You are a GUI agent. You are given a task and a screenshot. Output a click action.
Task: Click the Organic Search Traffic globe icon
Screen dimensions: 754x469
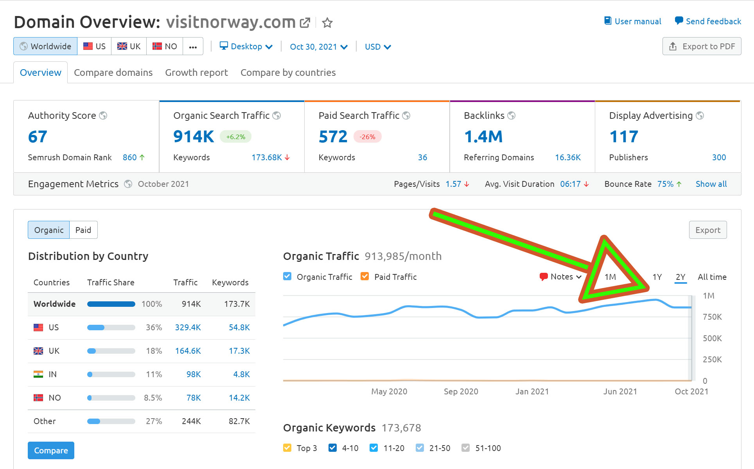click(276, 115)
